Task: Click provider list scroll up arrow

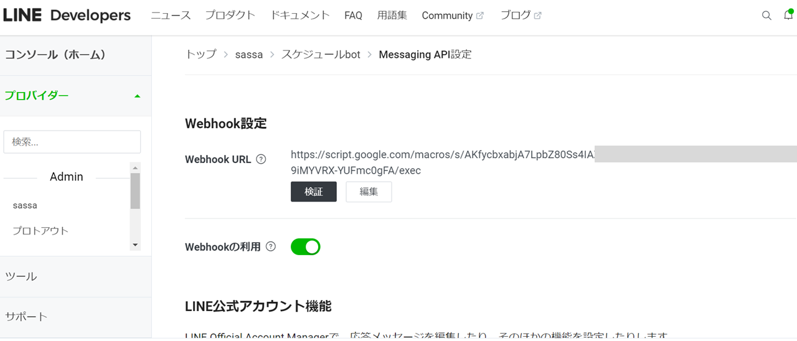Action: click(135, 167)
